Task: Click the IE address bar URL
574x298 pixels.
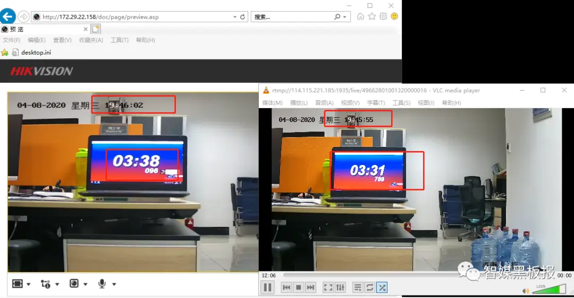Action: point(100,17)
